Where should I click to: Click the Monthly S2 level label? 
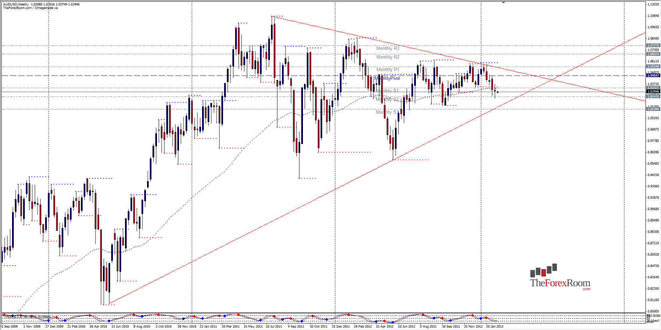tap(387, 99)
